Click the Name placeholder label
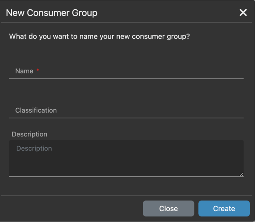The height and width of the screenshot is (222, 255). tap(24, 71)
